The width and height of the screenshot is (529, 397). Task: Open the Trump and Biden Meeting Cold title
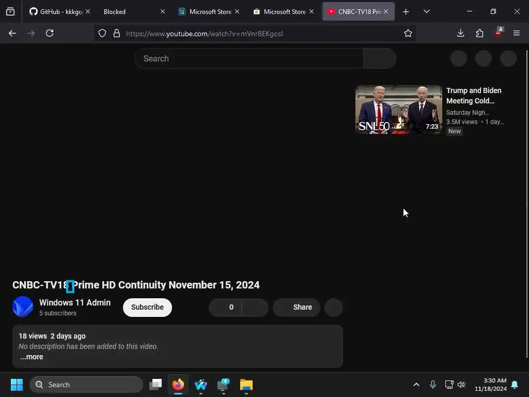[474, 96]
